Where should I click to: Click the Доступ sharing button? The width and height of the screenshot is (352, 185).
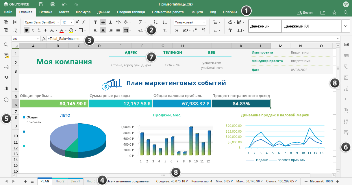305,13
